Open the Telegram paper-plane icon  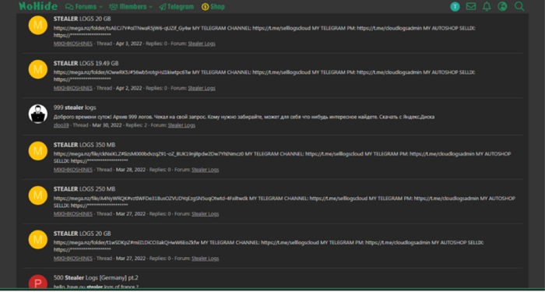[162, 6]
